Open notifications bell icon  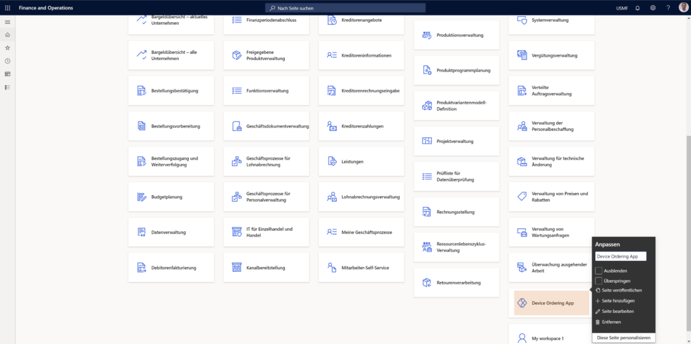coord(637,8)
